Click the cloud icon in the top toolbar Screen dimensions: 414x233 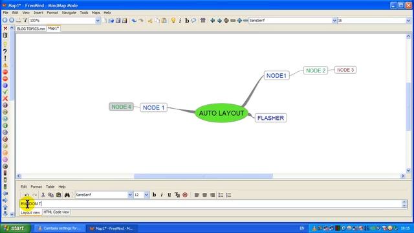[x=193, y=20]
